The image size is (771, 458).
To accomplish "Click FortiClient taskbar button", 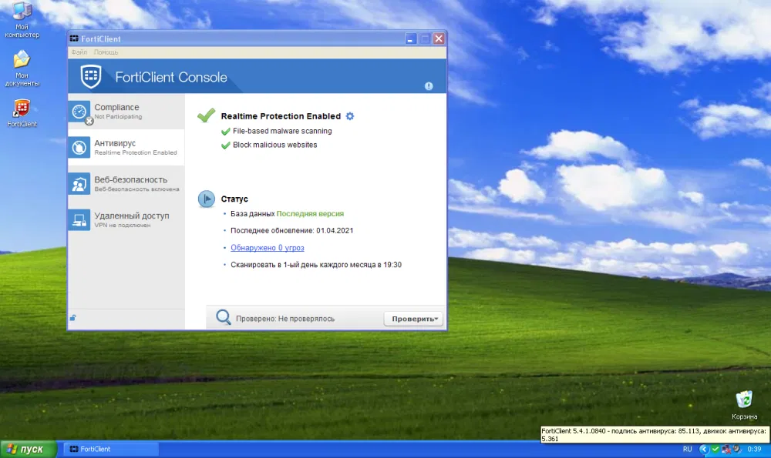I will tap(111, 450).
